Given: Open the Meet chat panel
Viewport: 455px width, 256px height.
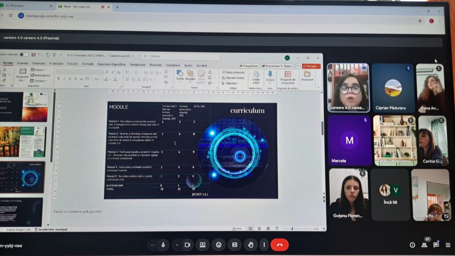Looking at the screenshot, I should coord(436,245).
